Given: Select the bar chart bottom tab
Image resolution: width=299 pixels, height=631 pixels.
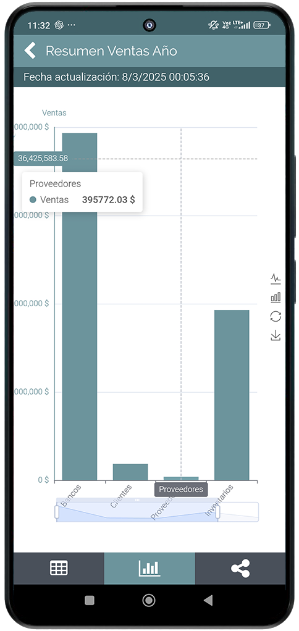Looking at the screenshot, I should pos(149,568).
